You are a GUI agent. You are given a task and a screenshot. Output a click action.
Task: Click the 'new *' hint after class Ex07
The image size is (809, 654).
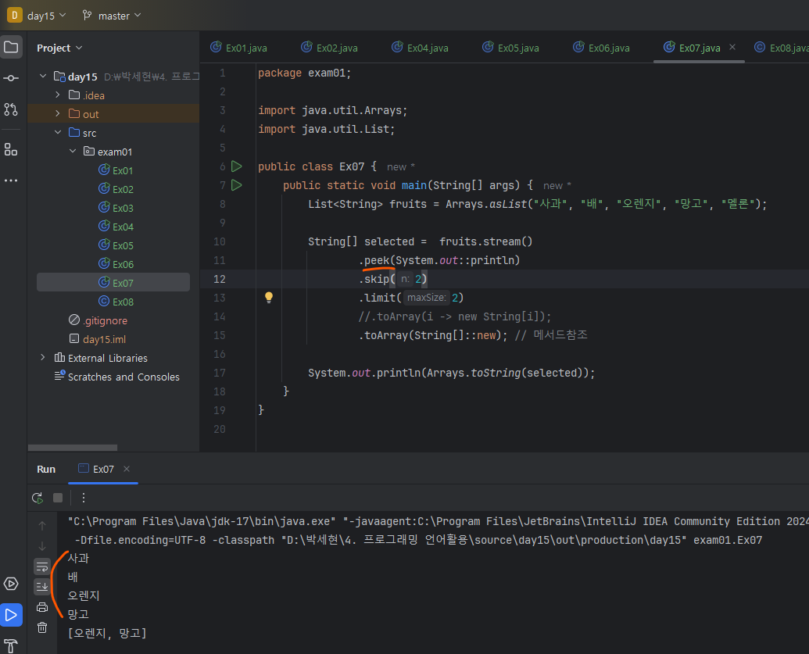point(401,166)
